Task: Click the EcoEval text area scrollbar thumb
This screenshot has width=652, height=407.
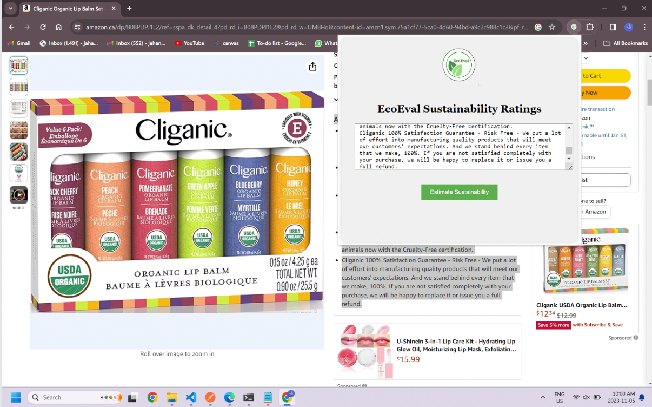Action: [569, 150]
